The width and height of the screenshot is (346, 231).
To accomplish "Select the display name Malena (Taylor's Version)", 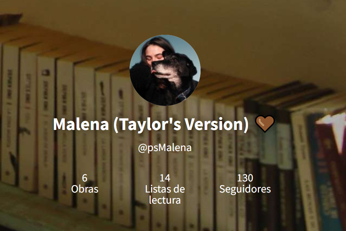I will [x=151, y=124].
